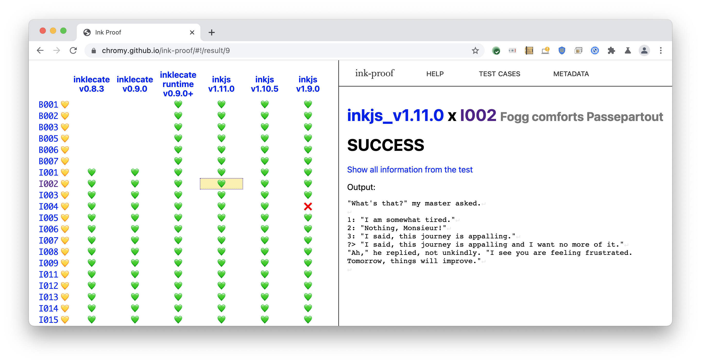Click the green heart for I001 under inklecate v0.8.3
Viewport: 701px width, 364px height.
coord(91,172)
